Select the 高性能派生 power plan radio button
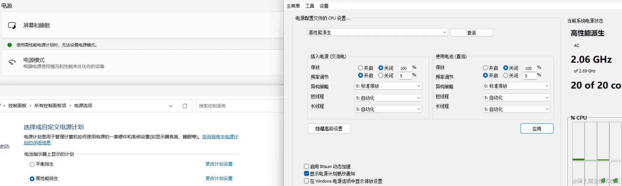 click(x=32, y=179)
